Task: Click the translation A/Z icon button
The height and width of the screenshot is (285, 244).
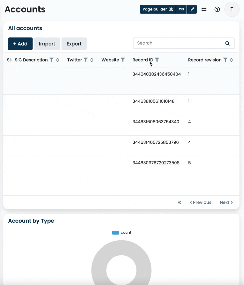Action: [181, 9]
